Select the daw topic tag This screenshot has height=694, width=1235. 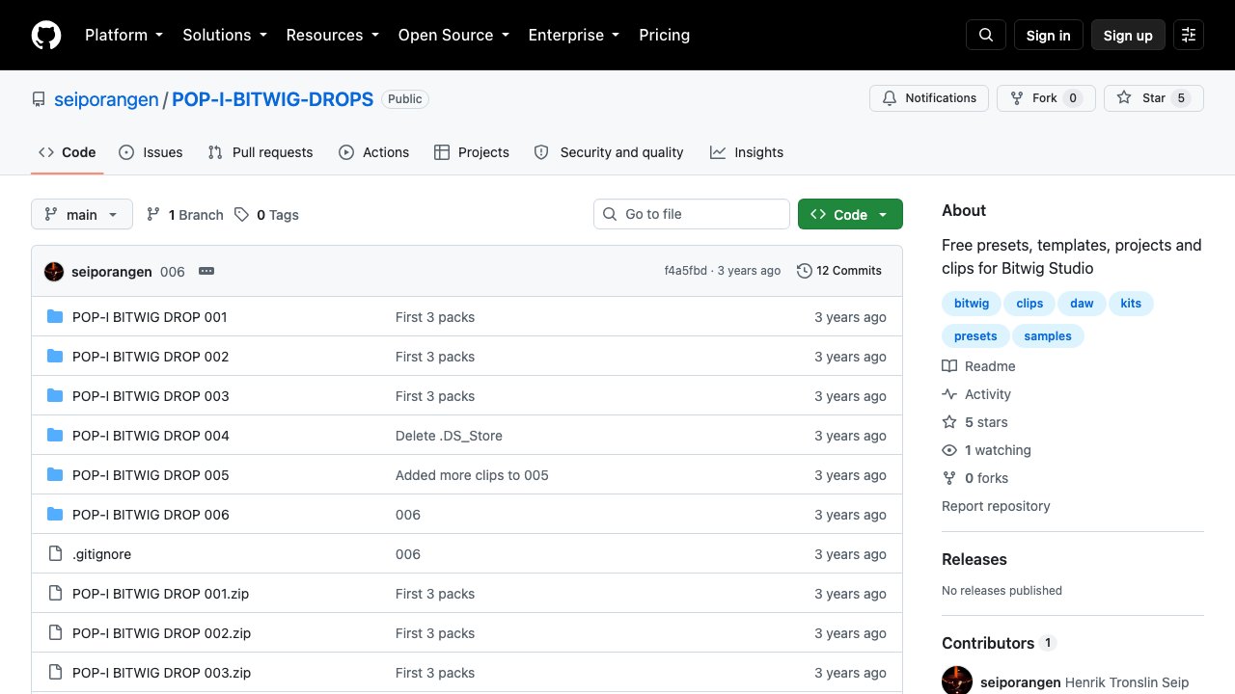(1082, 304)
